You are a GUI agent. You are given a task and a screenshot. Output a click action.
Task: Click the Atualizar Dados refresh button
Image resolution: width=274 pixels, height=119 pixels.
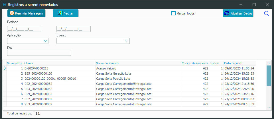(238, 13)
